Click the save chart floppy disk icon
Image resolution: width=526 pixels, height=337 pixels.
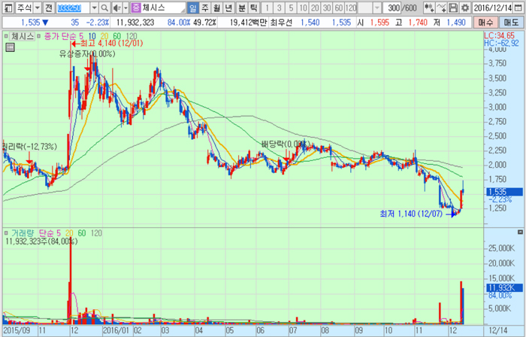pos(453,8)
